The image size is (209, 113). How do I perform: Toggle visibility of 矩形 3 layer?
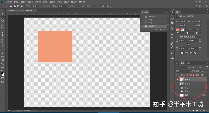[177, 79]
